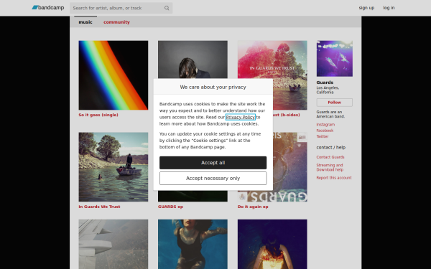The width and height of the screenshot is (431, 269).
Task: Click the So it goes (single) title link
Action: point(98,115)
